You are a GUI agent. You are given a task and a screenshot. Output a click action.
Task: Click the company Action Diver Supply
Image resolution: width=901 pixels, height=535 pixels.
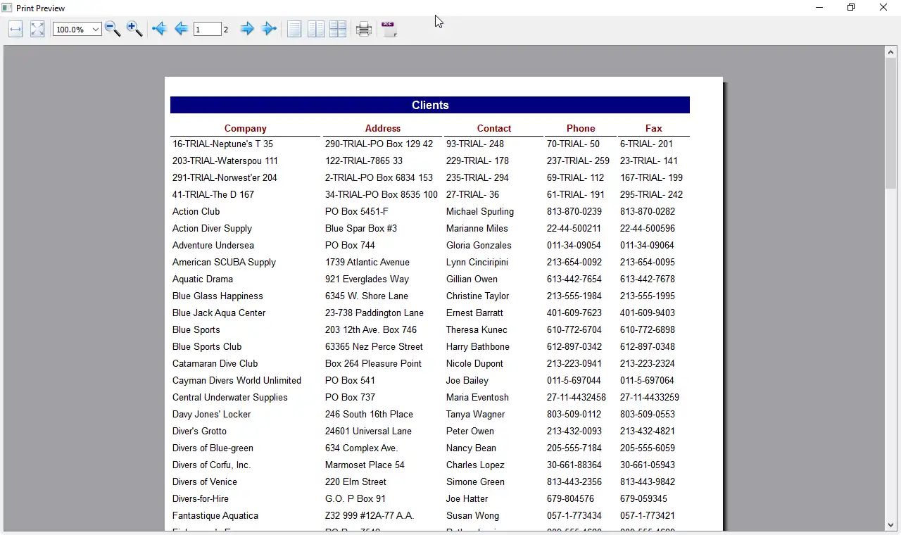click(212, 228)
